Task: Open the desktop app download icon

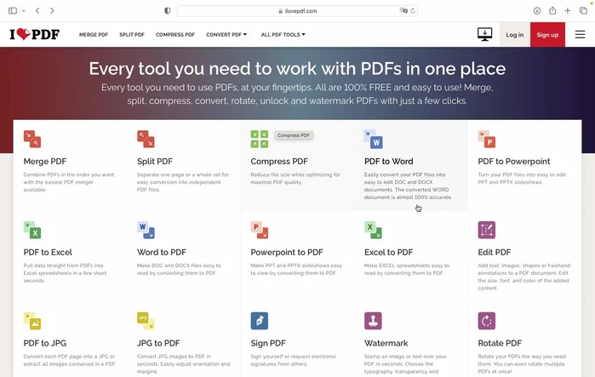Action: [x=484, y=35]
